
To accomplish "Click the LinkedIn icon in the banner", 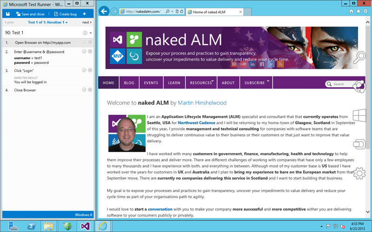I will coord(252,64).
